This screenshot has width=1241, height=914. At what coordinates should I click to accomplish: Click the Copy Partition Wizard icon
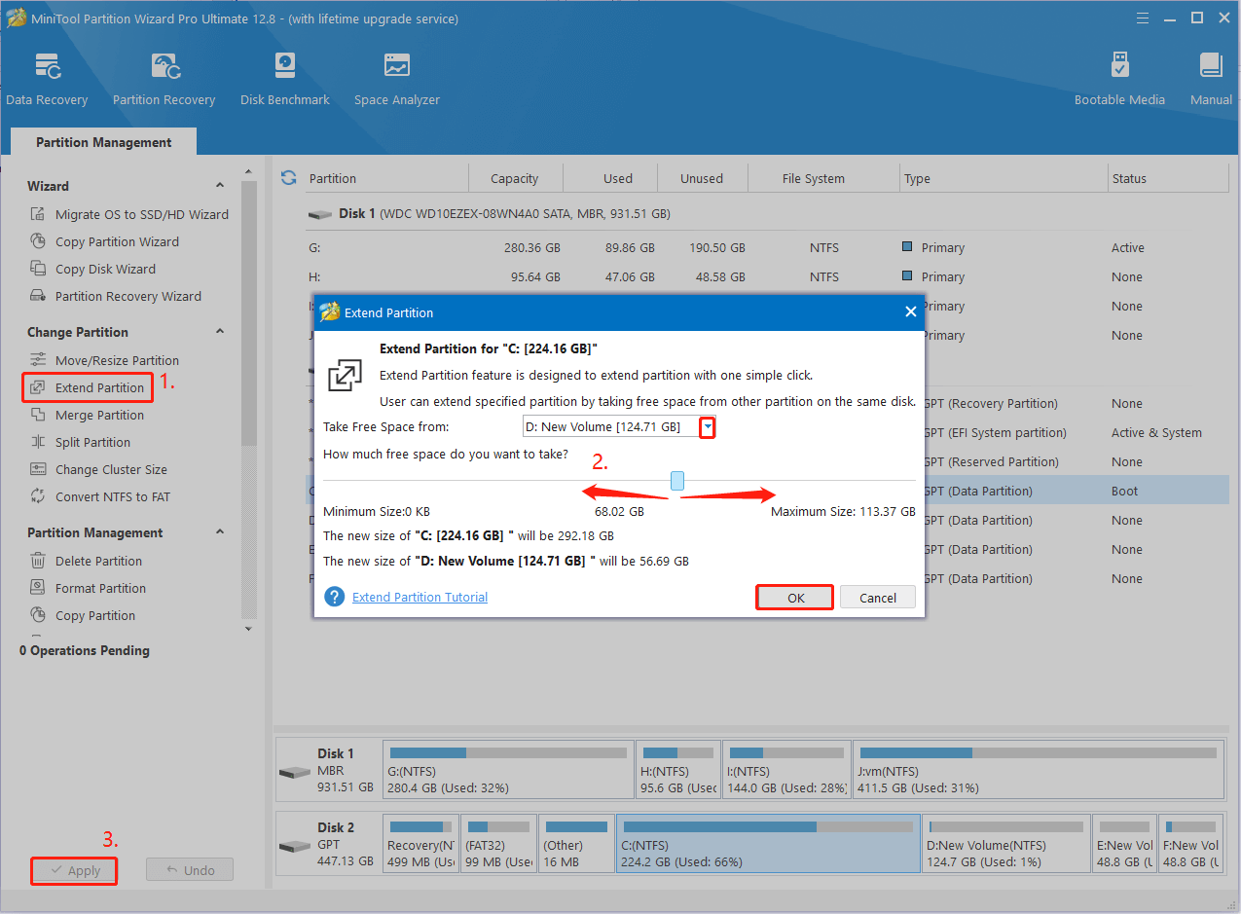click(38, 241)
